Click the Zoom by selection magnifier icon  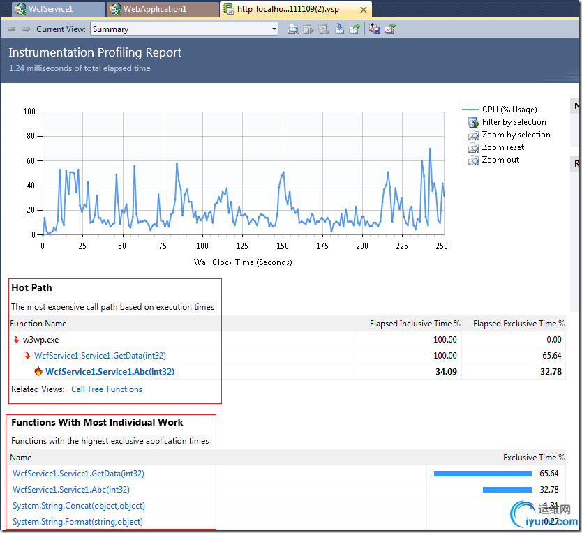[x=474, y=135]
